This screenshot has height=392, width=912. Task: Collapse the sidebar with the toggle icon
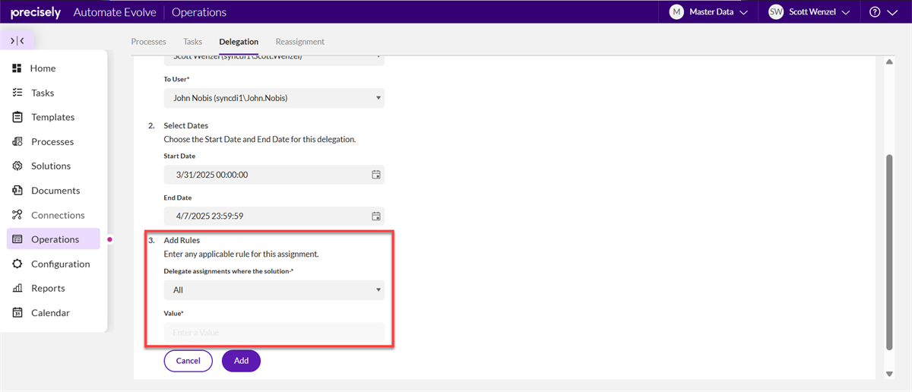point(17,40)
